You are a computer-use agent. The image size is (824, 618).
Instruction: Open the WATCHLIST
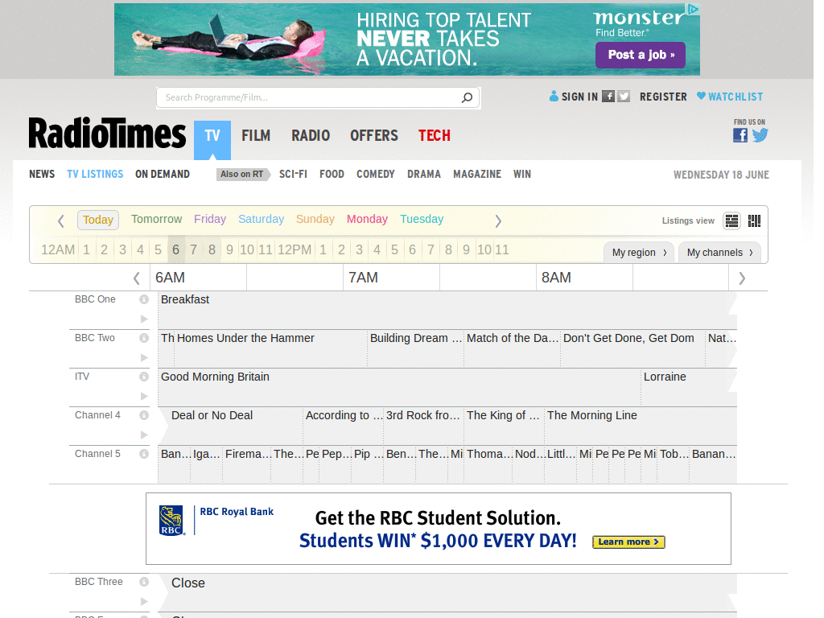730,97
